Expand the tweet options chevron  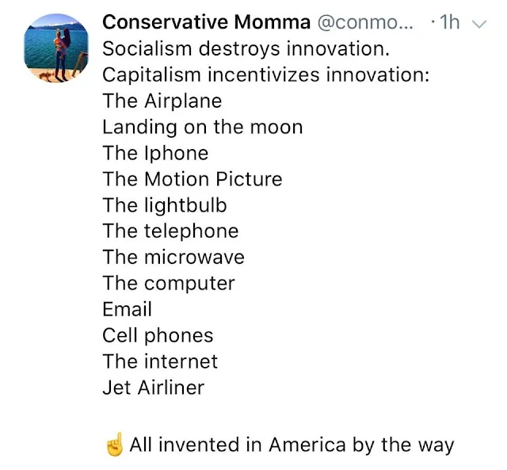[x=479, y=24]
